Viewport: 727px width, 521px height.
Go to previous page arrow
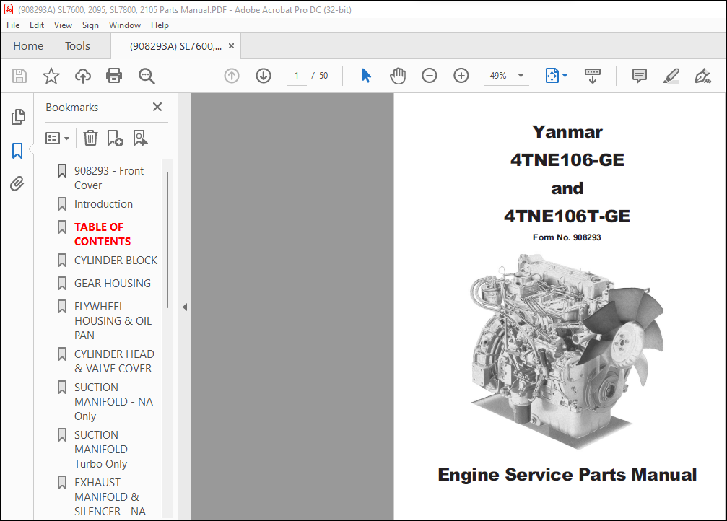click(x=232, y=76)
